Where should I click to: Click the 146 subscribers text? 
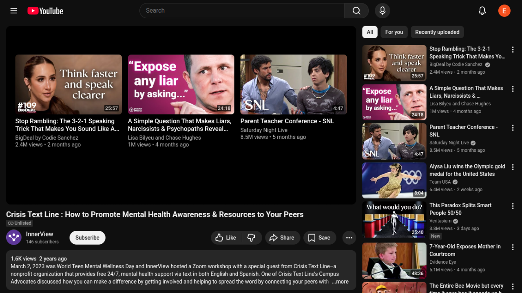pos(42,242)
